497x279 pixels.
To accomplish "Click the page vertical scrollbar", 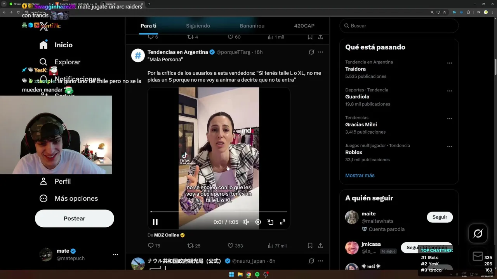I will tap(495, 67).
